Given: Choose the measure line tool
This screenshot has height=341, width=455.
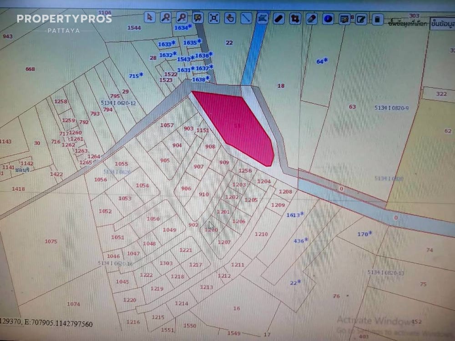Looking at the screenshot, I should point(246,18).
